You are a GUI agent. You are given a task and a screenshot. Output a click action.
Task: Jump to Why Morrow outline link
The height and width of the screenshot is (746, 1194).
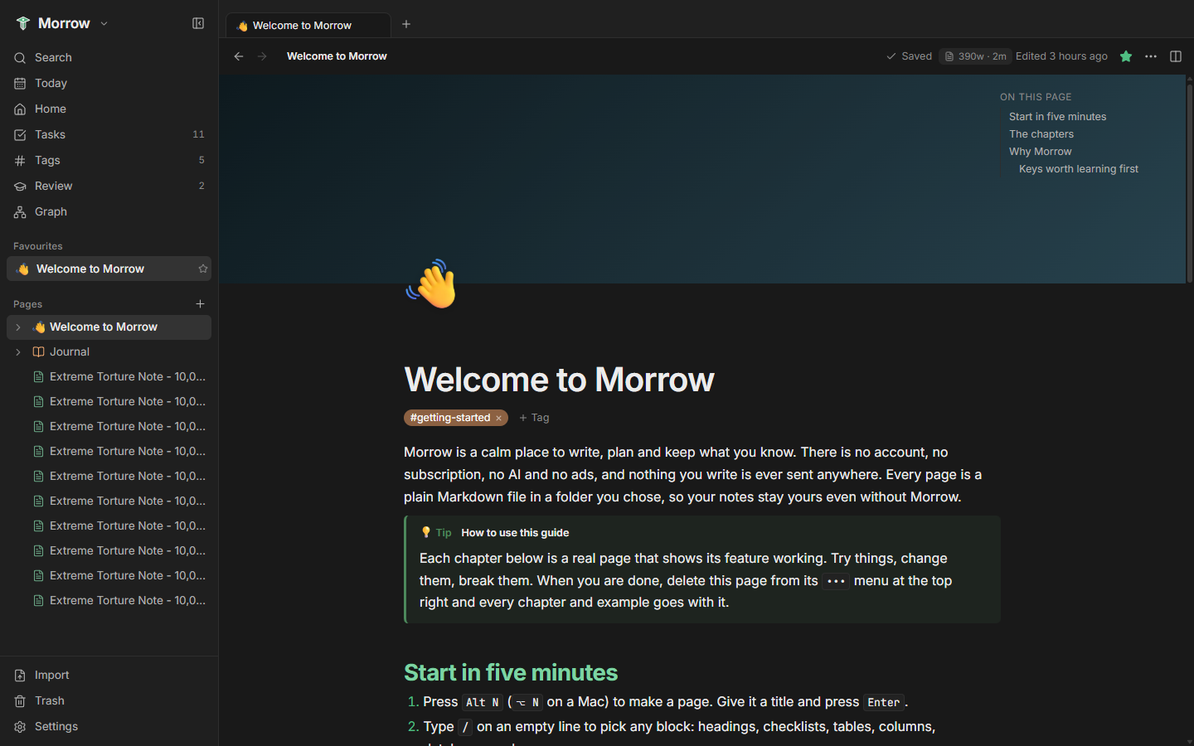(1040, 152)
